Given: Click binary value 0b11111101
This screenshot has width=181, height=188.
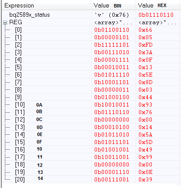Looking at the screenshot, I should coord(112,45).
